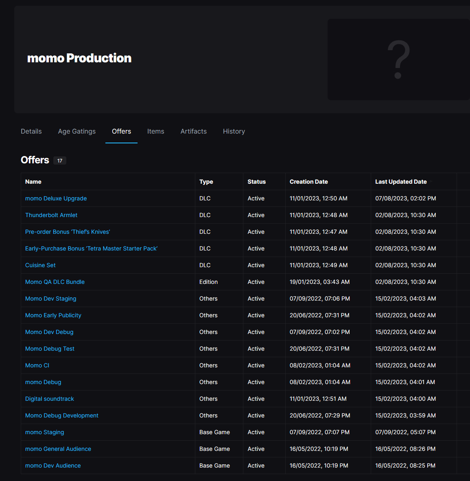Open the Items tab
This screenshot has height=481, width=470.
(156, 131)
